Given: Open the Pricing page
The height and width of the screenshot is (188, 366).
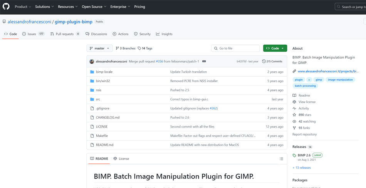Looking at the screenshot, I should [x=139, y=7].
